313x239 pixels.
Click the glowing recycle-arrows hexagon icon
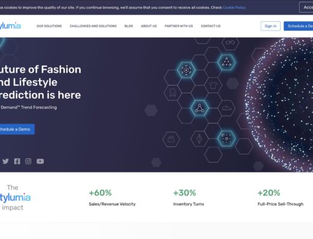pyautogui.click(x=226, y=62)
